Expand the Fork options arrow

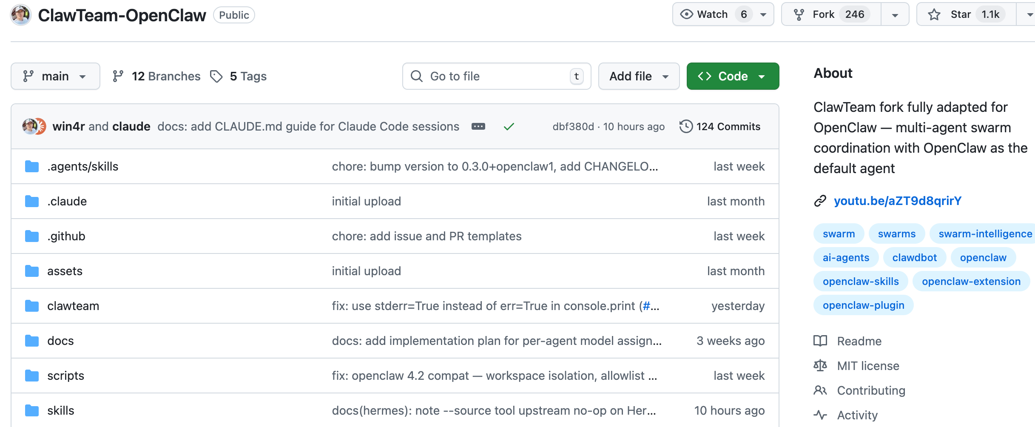point(895,15)
